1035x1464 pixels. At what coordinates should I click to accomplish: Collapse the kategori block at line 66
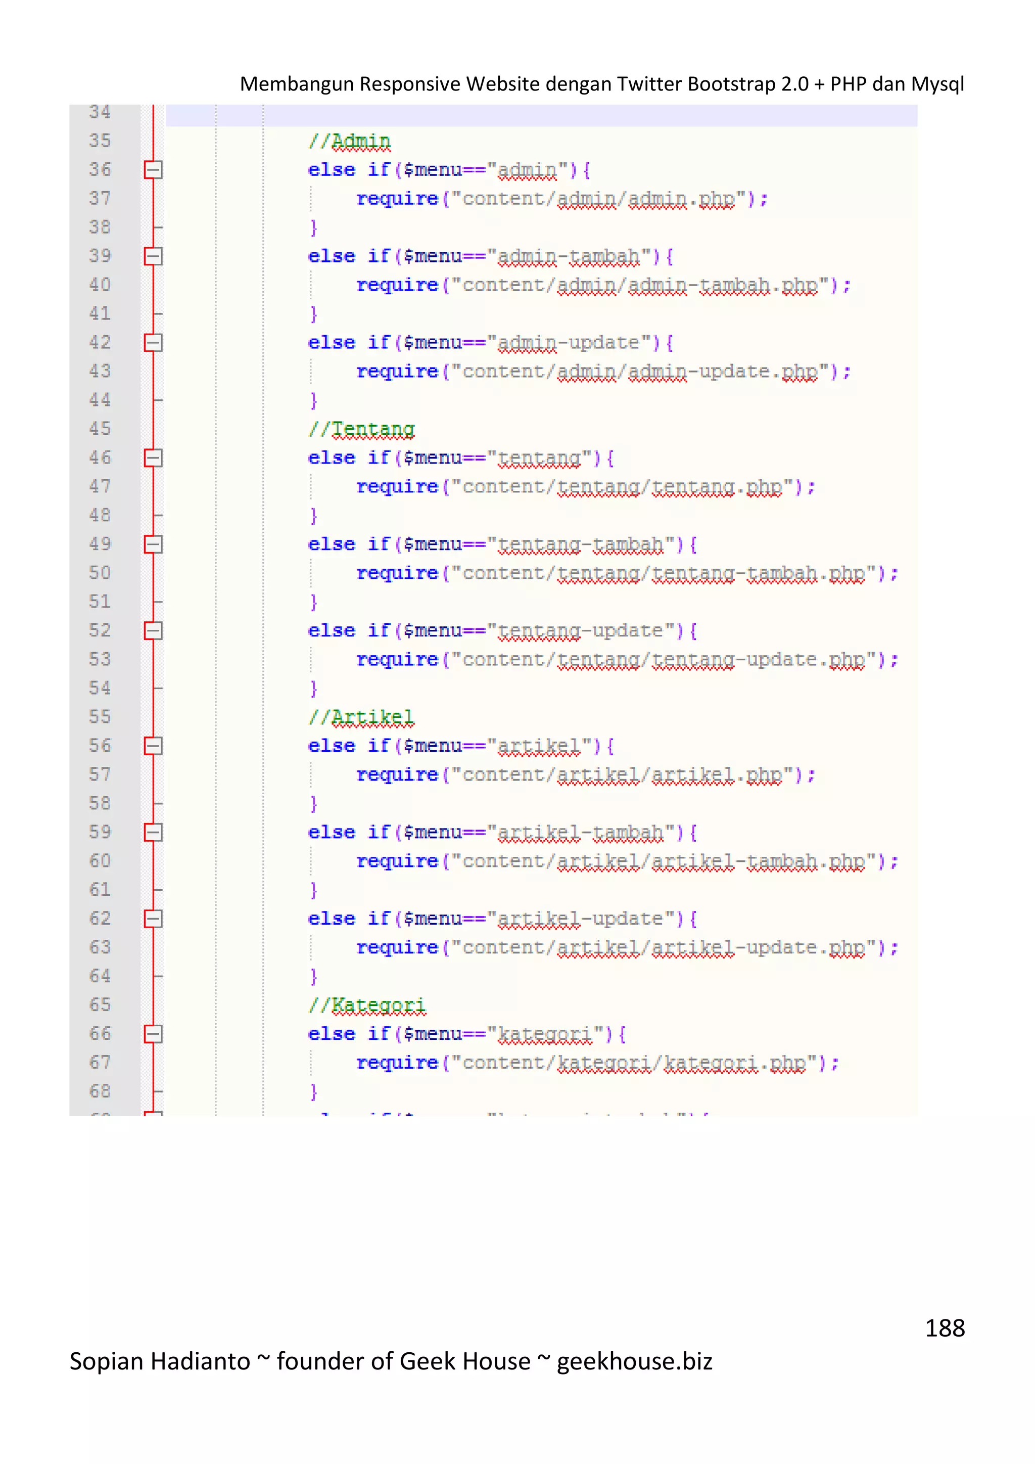(x=153, y=1034)
